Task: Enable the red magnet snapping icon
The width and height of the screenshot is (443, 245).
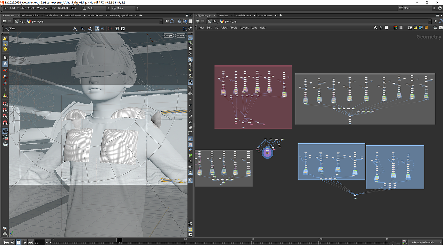Action: [x=5, y=123]
